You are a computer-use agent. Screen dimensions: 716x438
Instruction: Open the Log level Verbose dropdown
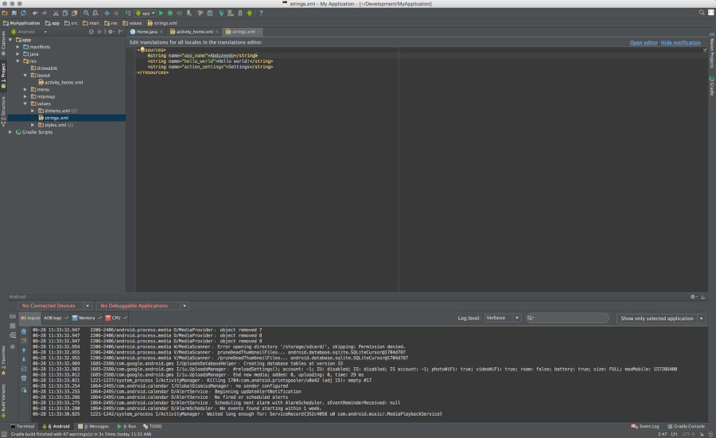502,319
